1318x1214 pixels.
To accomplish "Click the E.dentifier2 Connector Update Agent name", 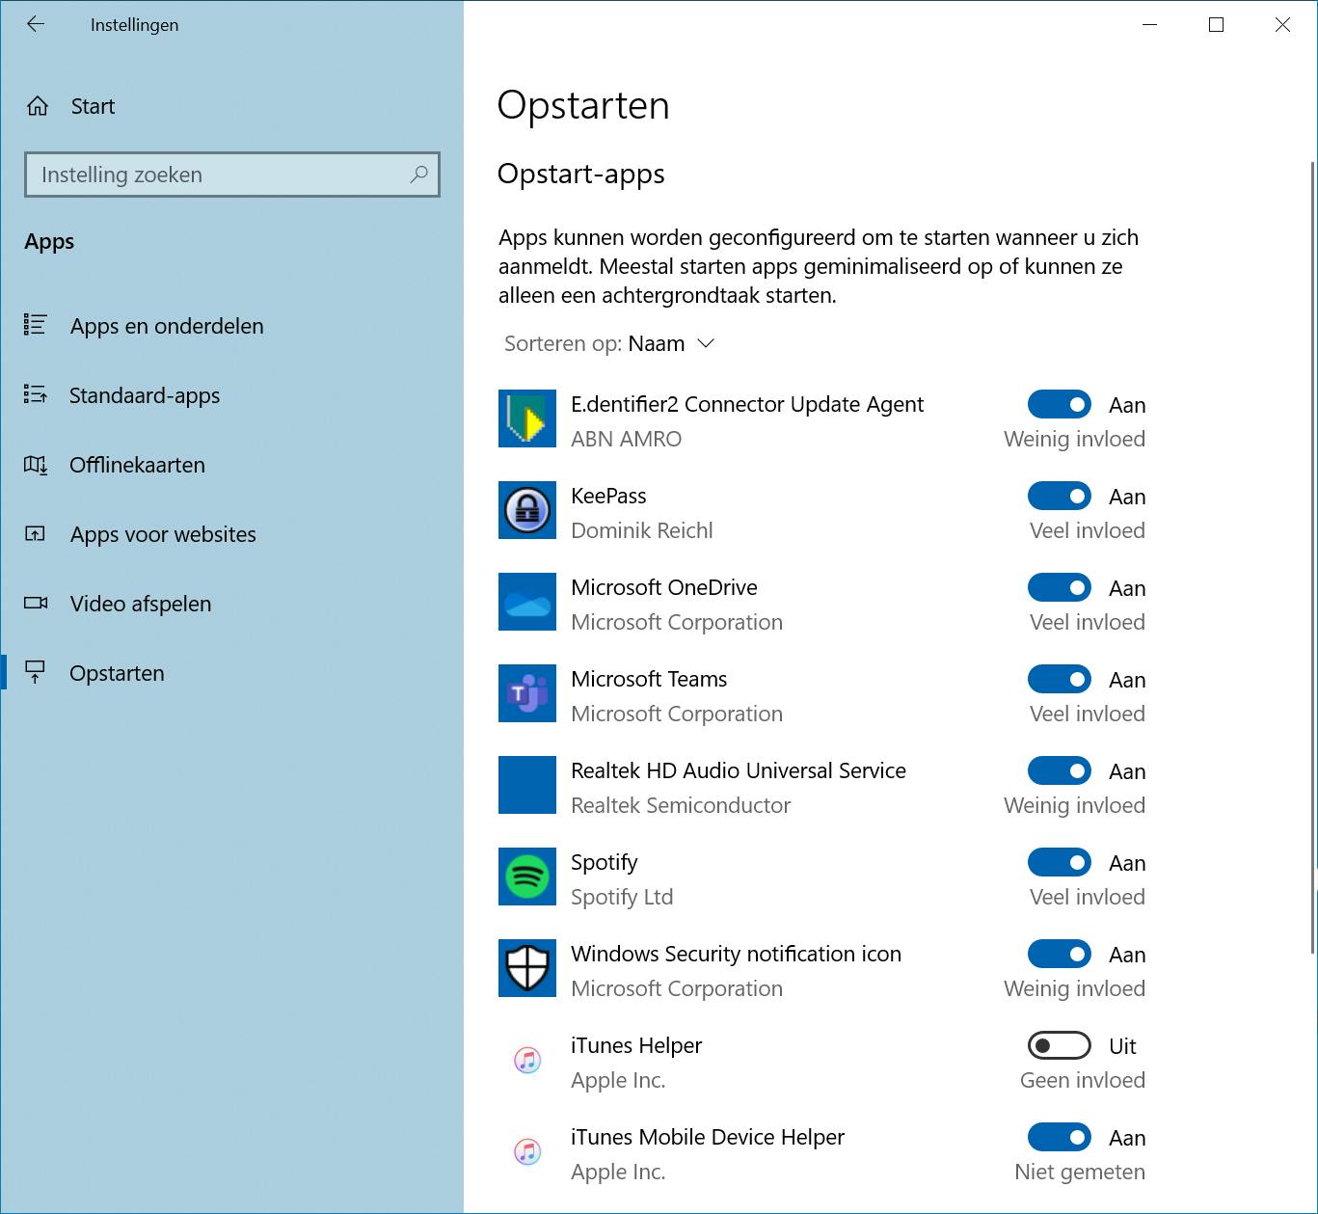I will pyautogui.click(x=747, y=404).
